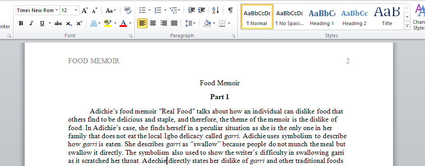Expand the full styles gallery
The height and width of the screenshot is (166, 425).
point(407,26)
